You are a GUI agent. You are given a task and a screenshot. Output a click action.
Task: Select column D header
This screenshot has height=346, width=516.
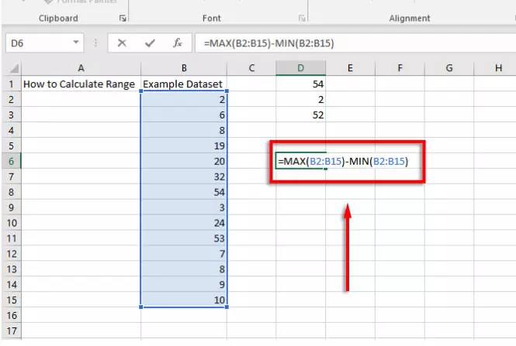pos(301,68)
